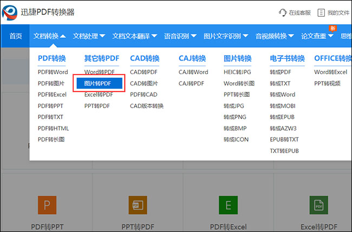This screenshot has height=232, width=352.
Task: Open the Excel转PDF tile icon
Action: point(319,205)
